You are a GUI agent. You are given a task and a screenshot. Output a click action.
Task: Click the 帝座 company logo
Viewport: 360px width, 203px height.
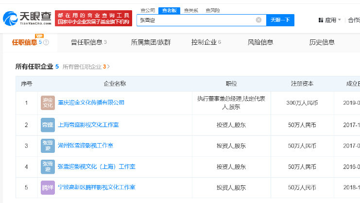(48, 125)
